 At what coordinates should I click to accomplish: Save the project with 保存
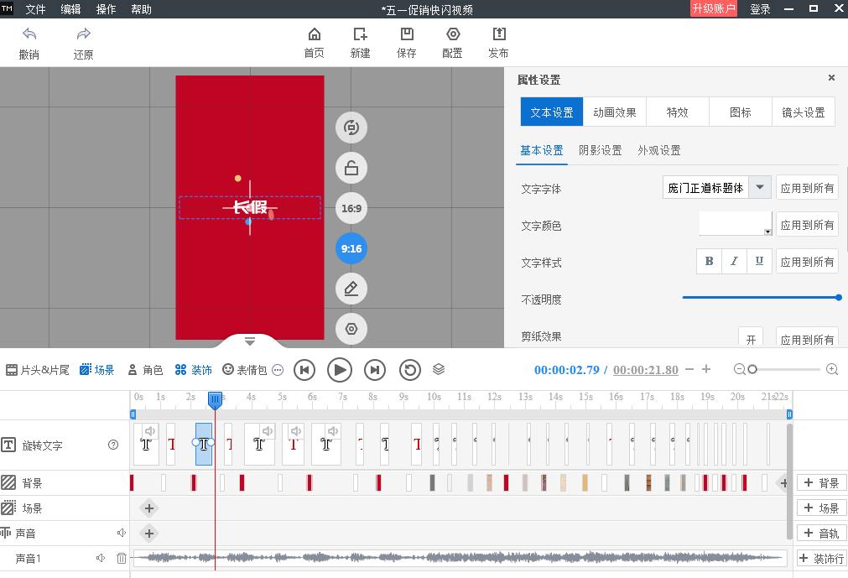click(x=406, y=42)
